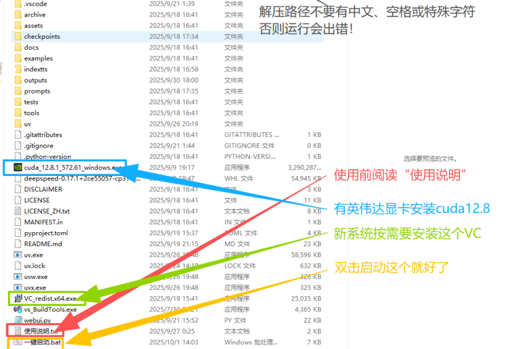Select the uv.lock file
Viewport: 506px width, 349px height.
tap(35, 266)
